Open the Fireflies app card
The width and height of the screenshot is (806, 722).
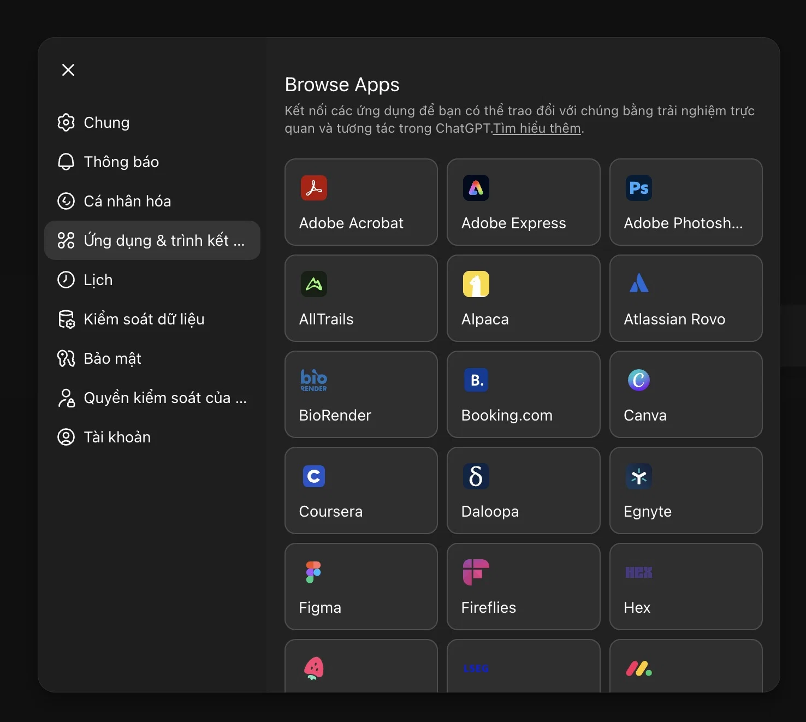[x=524, y=587]
